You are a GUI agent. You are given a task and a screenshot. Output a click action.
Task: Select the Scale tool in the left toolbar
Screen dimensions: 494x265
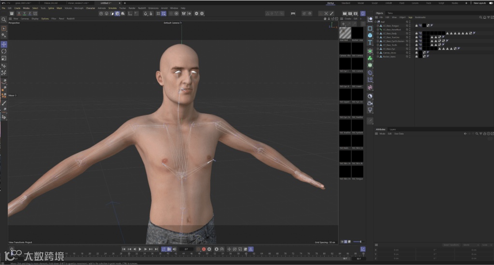4,58
